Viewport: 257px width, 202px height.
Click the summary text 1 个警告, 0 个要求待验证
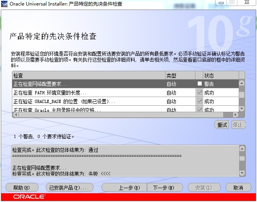pos(44,136)
